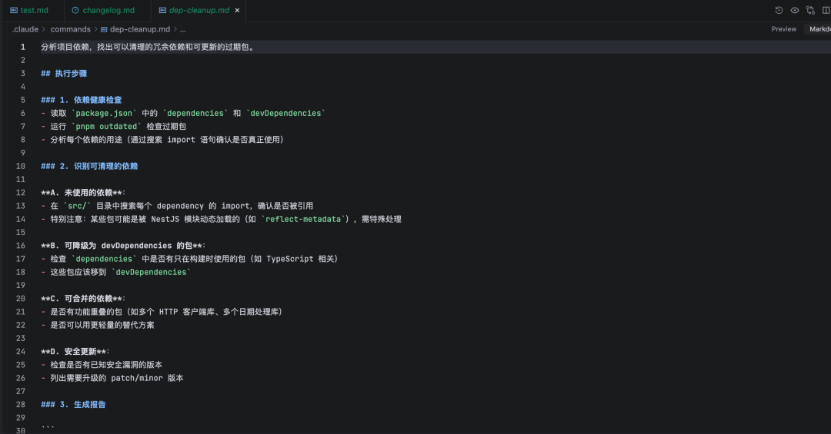Expand the chevron after commands in breadcrumb

[x=96, y=29]
